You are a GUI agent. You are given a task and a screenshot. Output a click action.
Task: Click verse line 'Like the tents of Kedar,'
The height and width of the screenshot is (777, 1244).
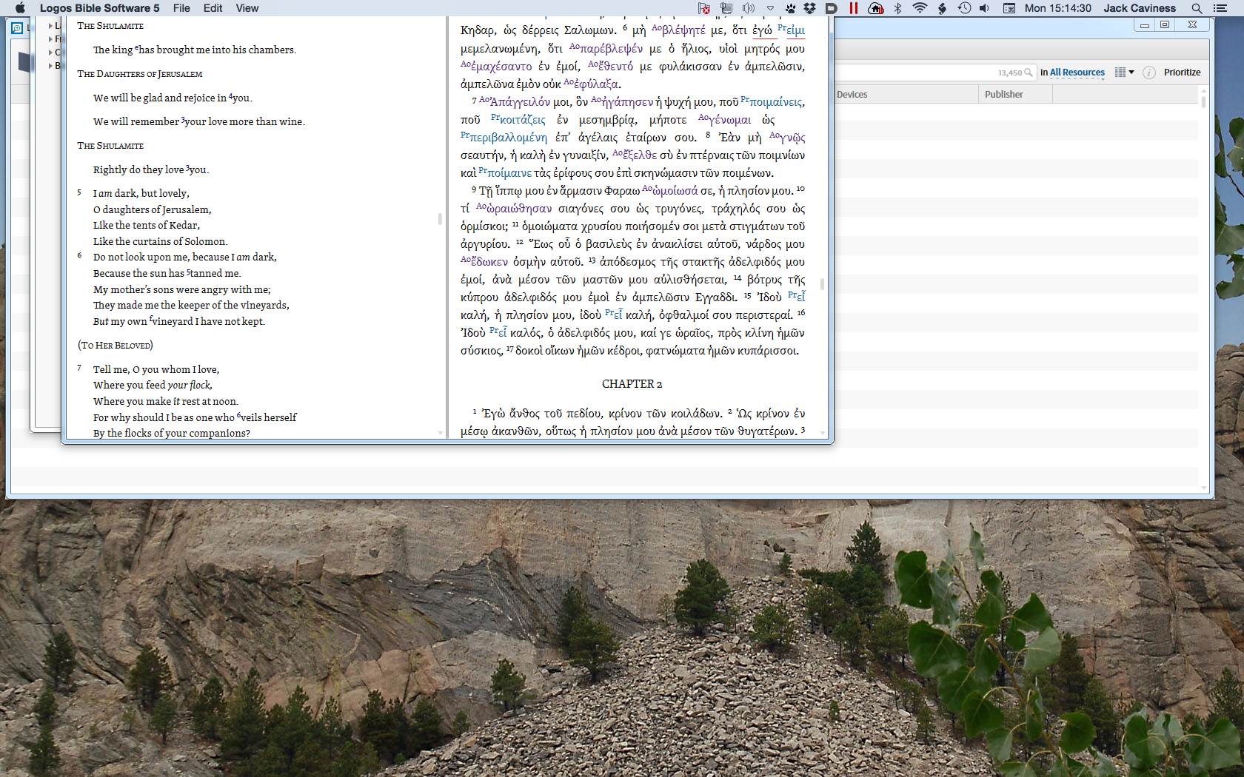click(147, 226)
